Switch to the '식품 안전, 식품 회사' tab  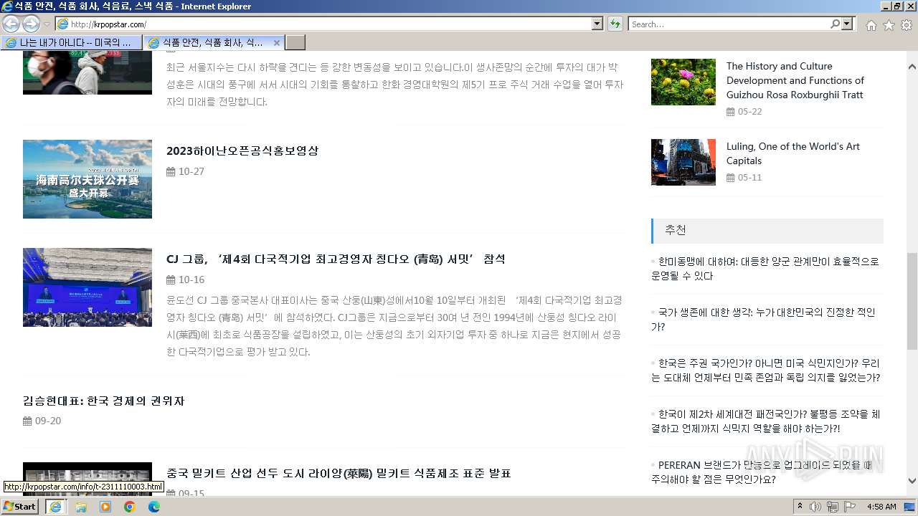(x=208, y=42)
